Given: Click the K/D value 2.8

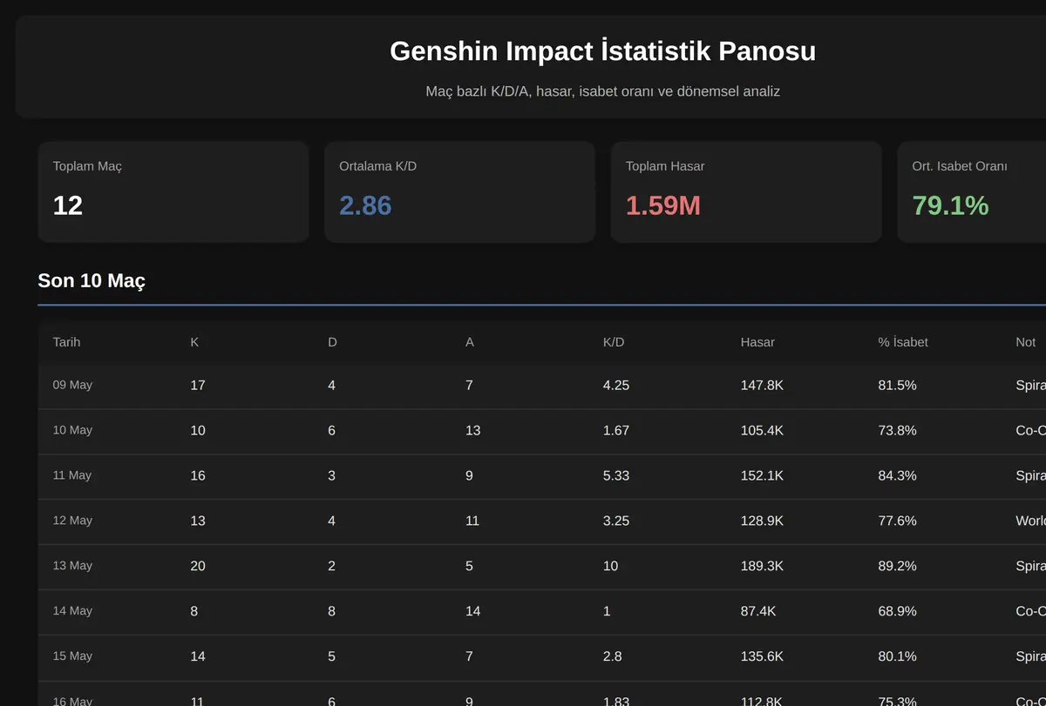Looking at the screenshot, I should pyautogui.click(x=613, y=656).
